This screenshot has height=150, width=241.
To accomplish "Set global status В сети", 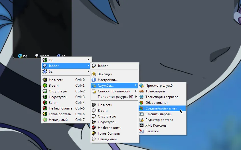I will point(66,86).
